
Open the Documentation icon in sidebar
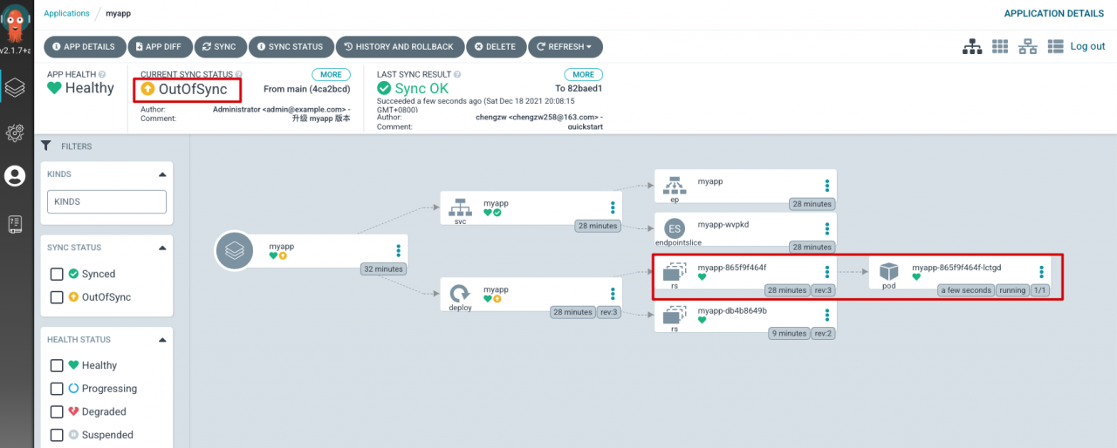(14, 224)
